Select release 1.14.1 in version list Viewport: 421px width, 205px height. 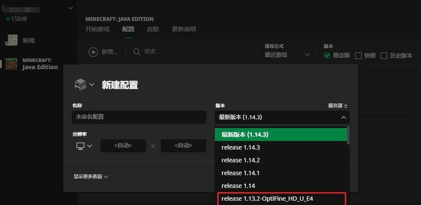281,173
